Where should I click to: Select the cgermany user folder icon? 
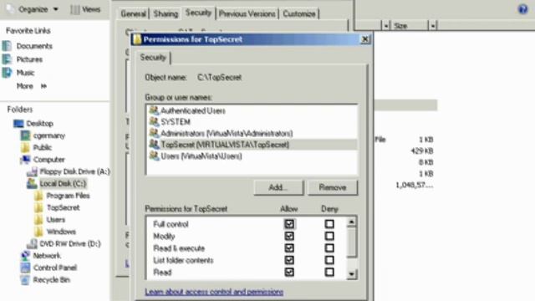[25, 135]
